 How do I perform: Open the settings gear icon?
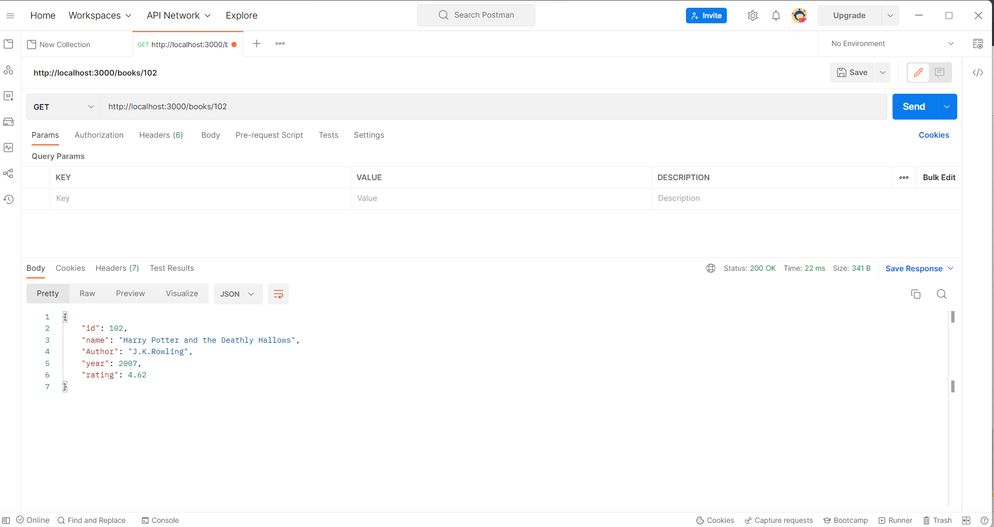[752, 16]
